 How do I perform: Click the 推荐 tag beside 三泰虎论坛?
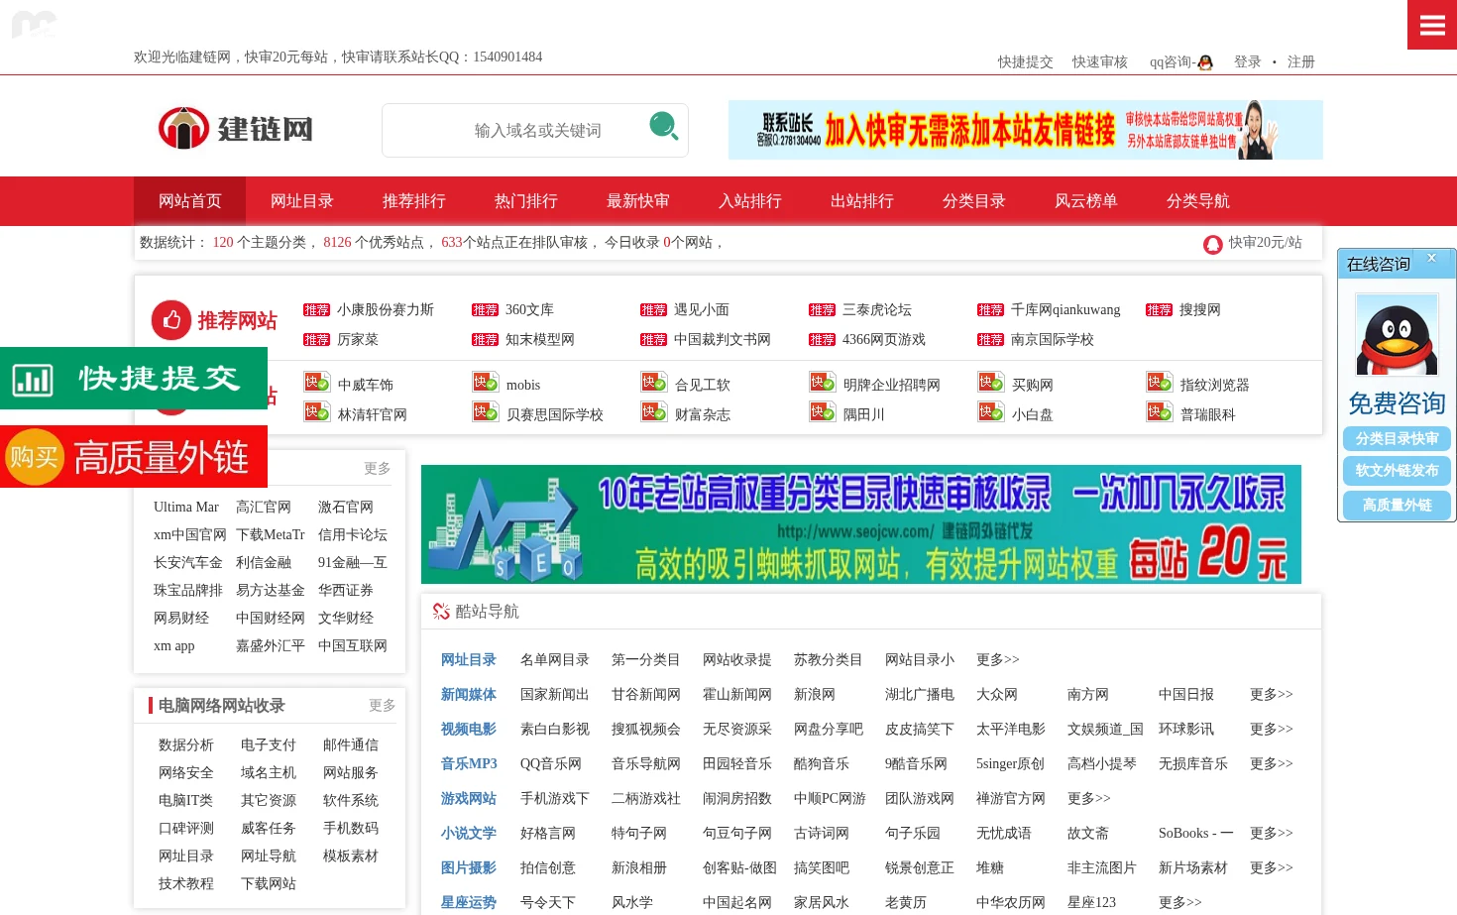point(822,310)
